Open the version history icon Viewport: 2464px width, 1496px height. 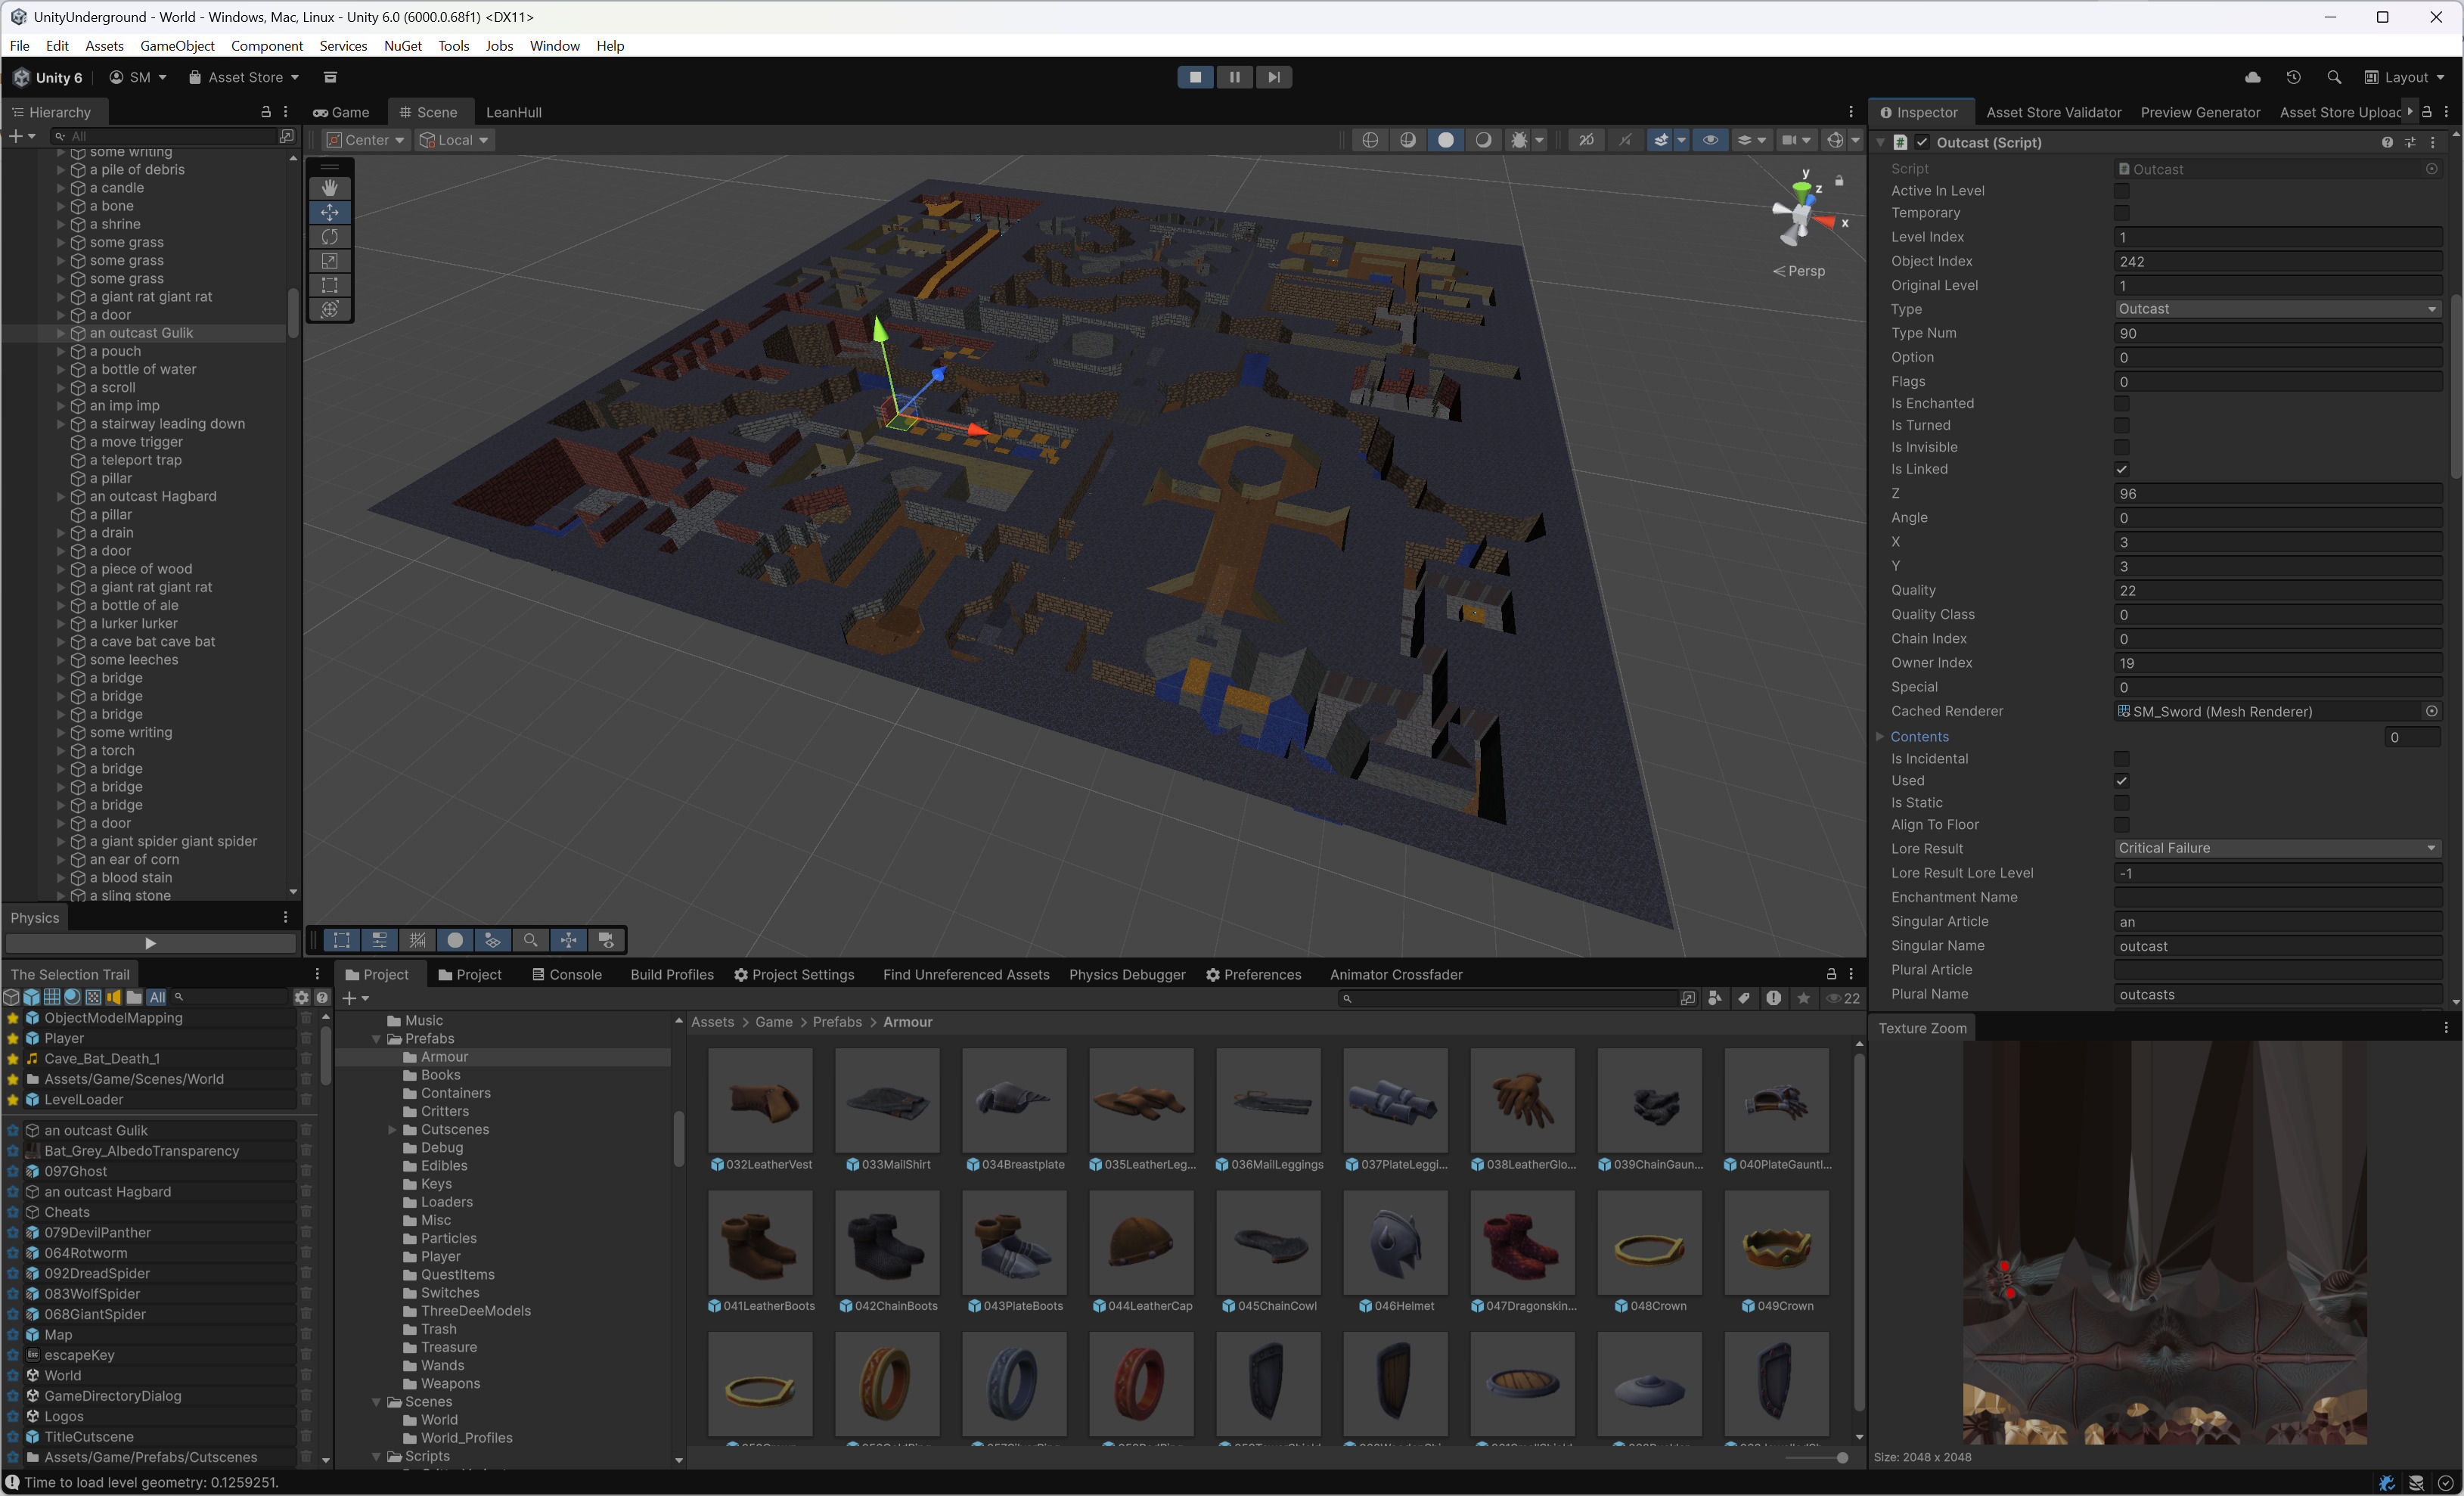(x=2293, y=77)
